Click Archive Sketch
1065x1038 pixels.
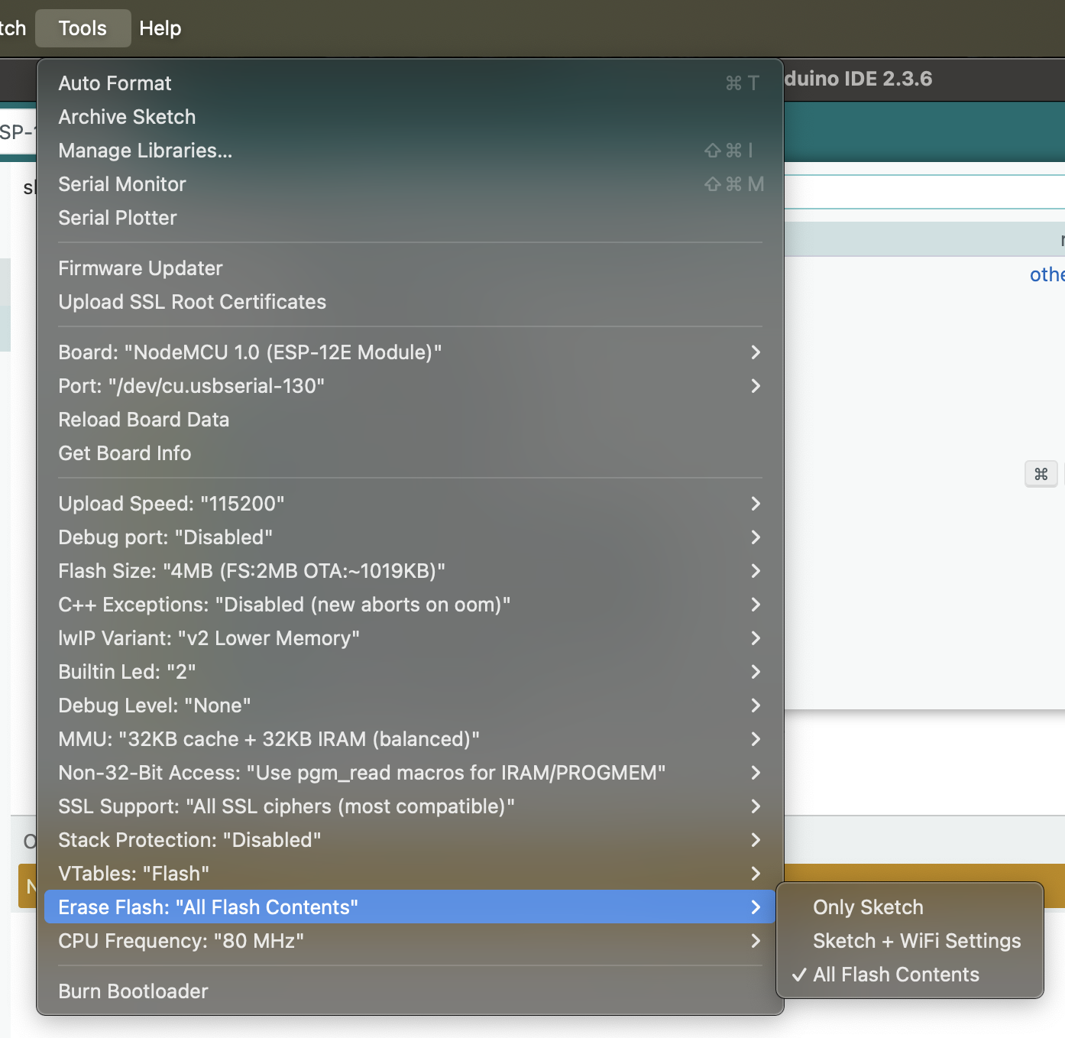click(x=128, y=117)
